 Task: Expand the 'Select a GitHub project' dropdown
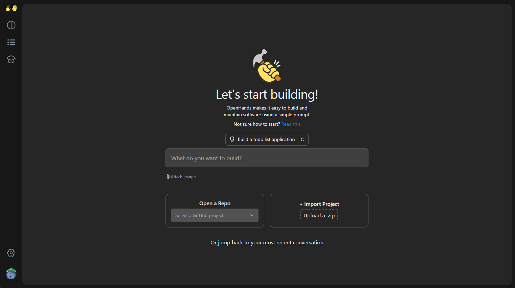coord(215,215)
